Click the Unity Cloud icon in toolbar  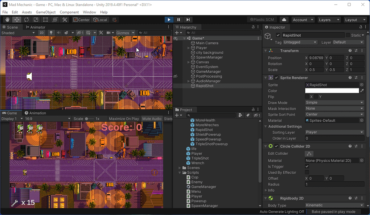click(284, 19)
